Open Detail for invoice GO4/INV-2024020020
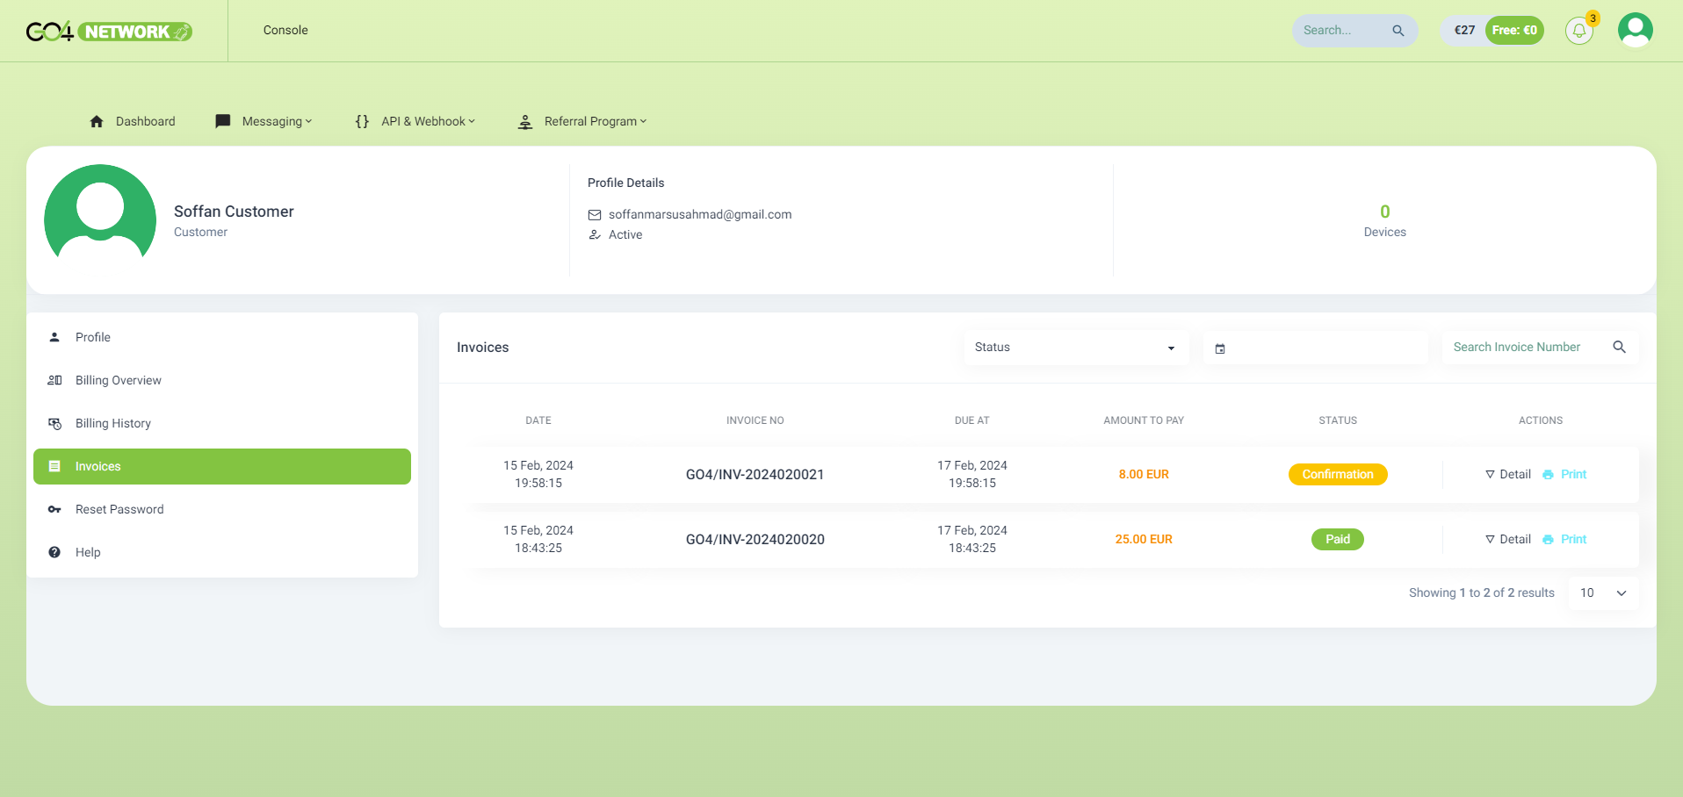The image size is (1683, 797). (1508, 539)
